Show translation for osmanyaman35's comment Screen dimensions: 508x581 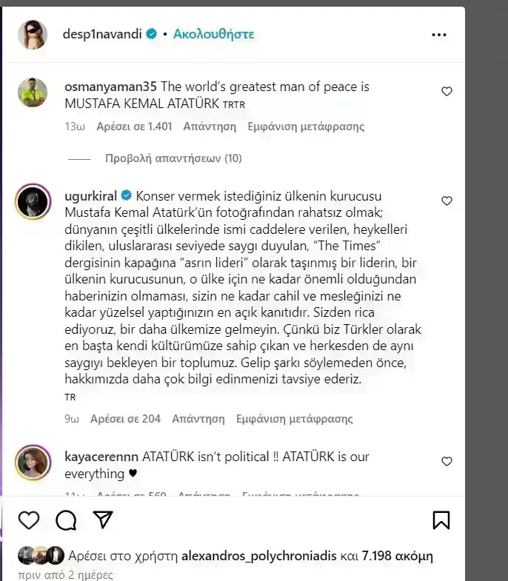306,127
